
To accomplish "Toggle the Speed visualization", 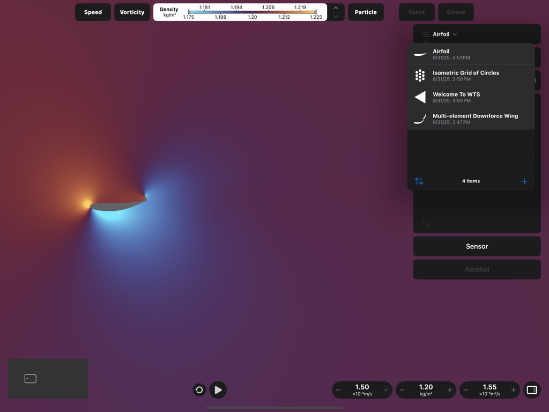I will 93,12.
